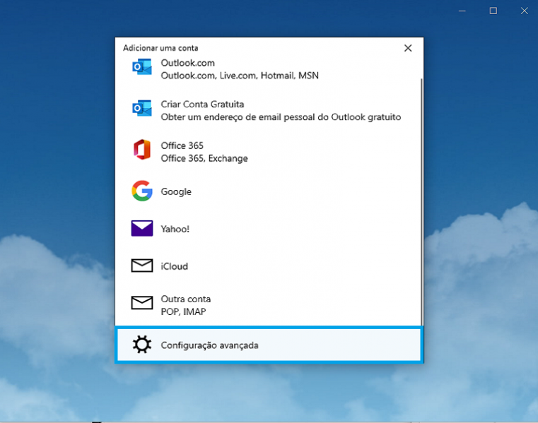Viewport: 538px width, 423px height.
Task: Click the Outlook icon beside Criar Conta Gratuita
Action: pyautogui.click(x=141, y=108)
